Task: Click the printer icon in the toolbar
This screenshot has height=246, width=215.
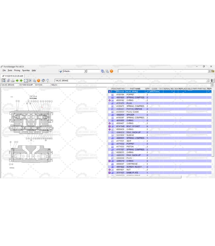Action: [x=13, y=81]
